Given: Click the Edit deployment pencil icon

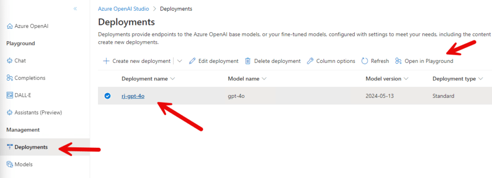Looking at the screenshot, I should click(x=192, y=61).
